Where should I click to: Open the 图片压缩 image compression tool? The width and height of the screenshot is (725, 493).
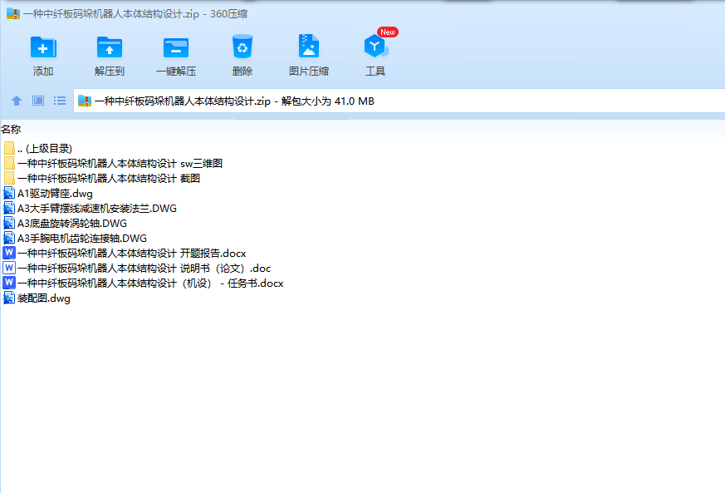point(309,46)
